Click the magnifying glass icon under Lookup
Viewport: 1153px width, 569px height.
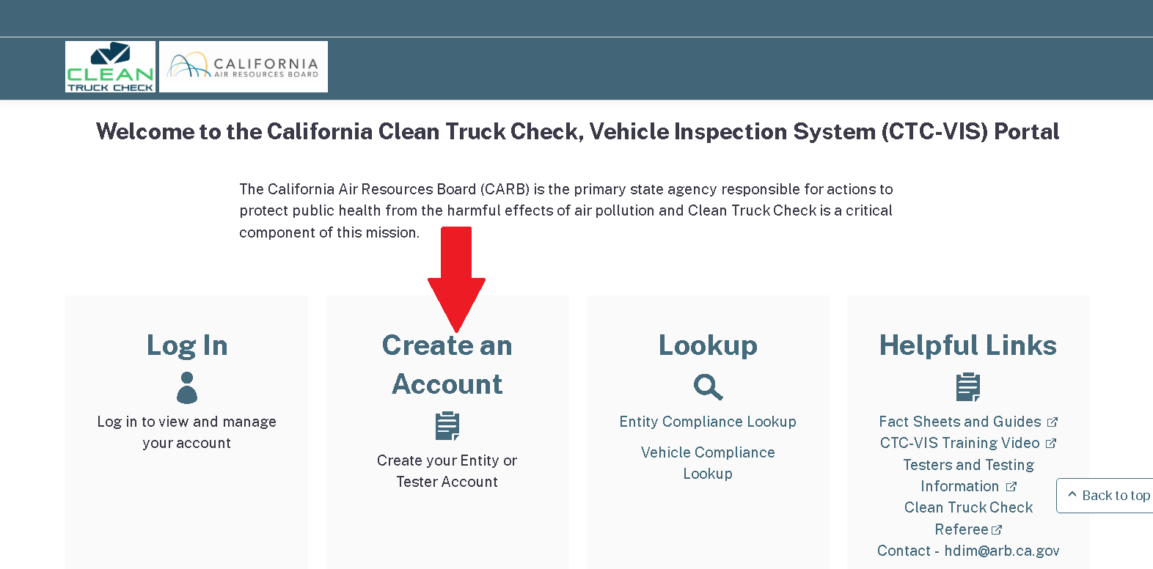click(708, 386)
